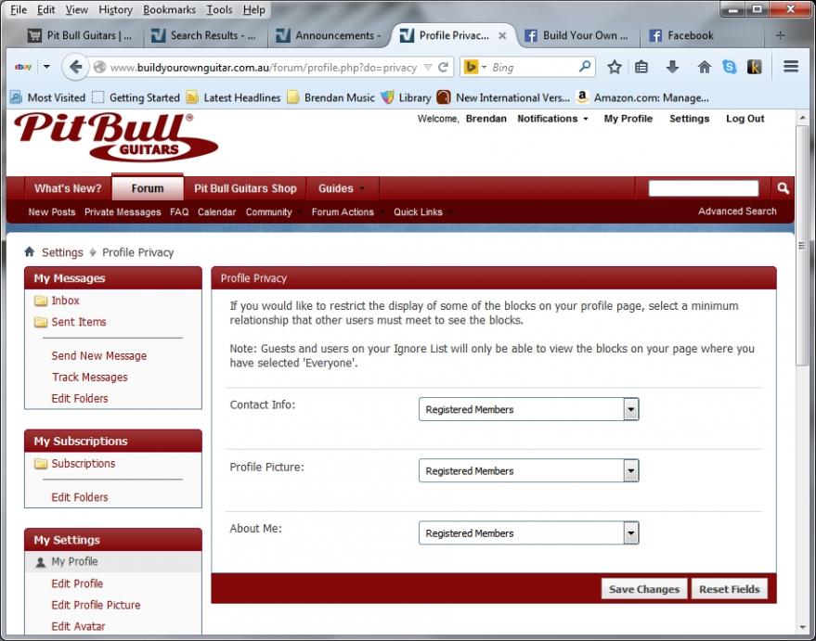Image resolution: width=816 pixels, height=641 pixels.
Task: Click the breadcrumb home icon
Action: pos(30,252)
